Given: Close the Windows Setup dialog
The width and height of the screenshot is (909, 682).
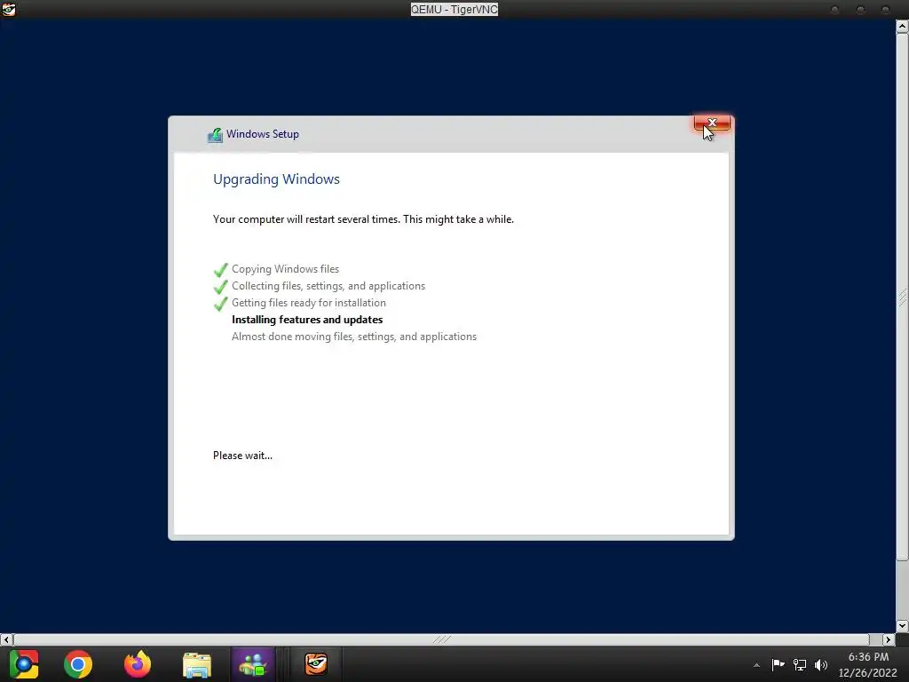Looking at the screenshot, I should pos(712,123).
